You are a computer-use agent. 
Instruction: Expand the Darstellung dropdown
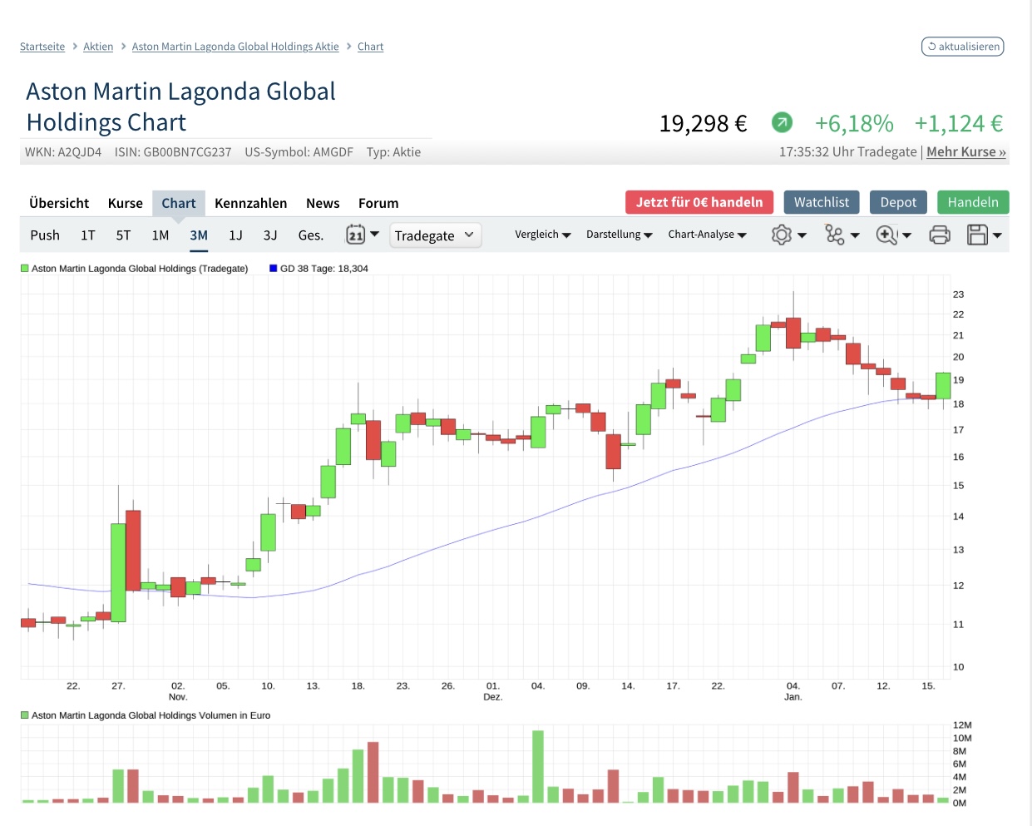[x=620, y=235]
